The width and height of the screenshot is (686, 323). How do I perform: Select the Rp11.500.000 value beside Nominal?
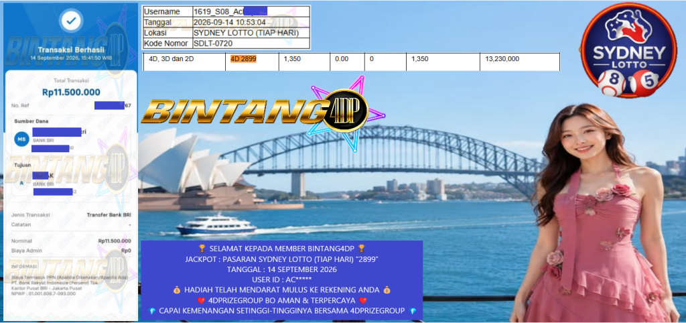point(115,241)
